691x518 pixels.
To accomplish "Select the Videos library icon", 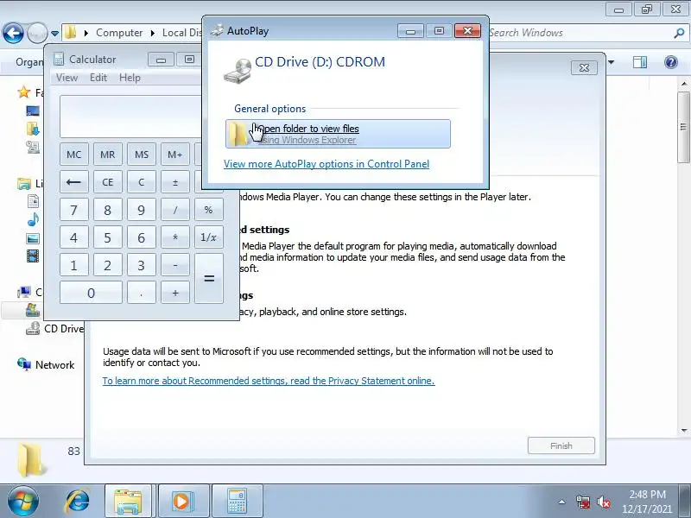I will click(33, 256).
